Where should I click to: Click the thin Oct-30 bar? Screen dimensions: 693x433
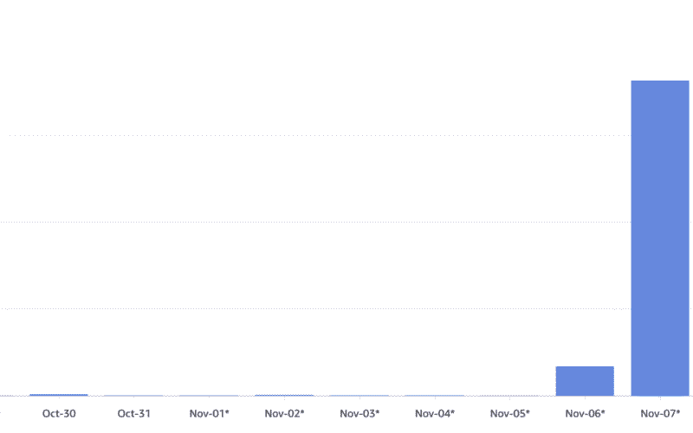tap(59, 395)
